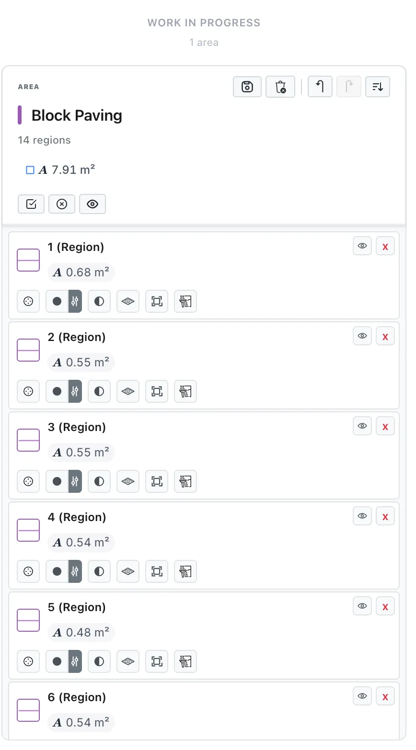Screen dimensions: 416x750
Task: Remove Region 2 with the red X
Action: tap(385, 336)
